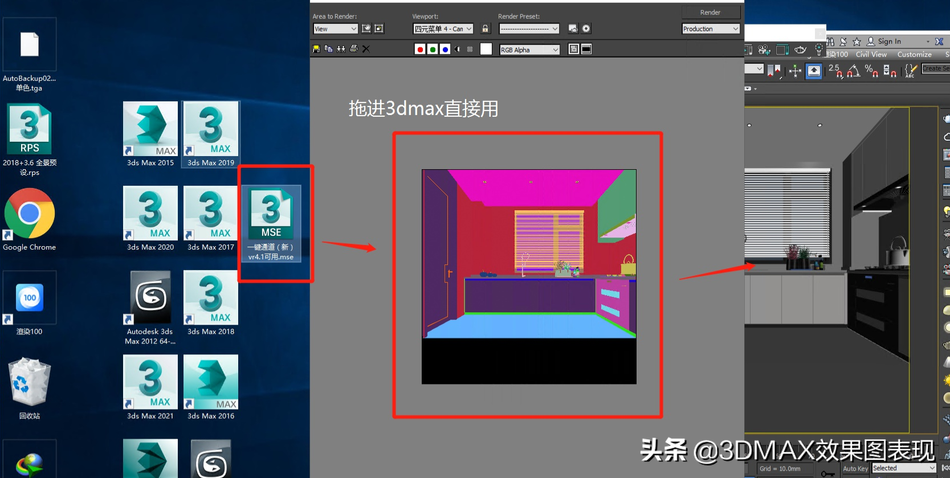Screen dimensions: 950x478
Task: Click the white color swatch in render window
Action: [x=486, y=50]
